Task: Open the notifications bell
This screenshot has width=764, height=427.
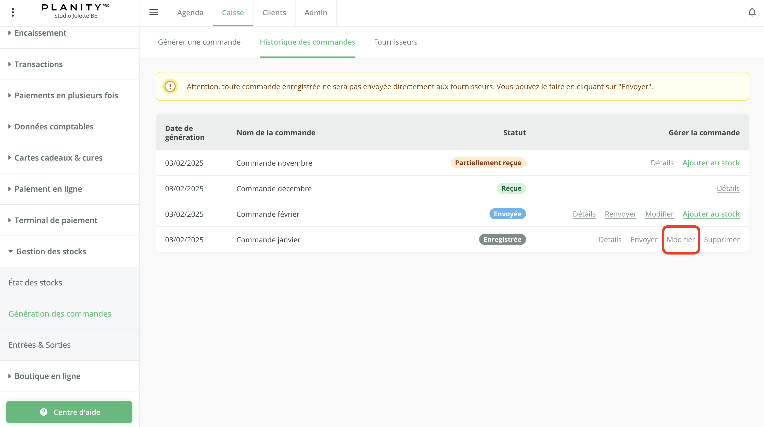Action: click(752, 12)
